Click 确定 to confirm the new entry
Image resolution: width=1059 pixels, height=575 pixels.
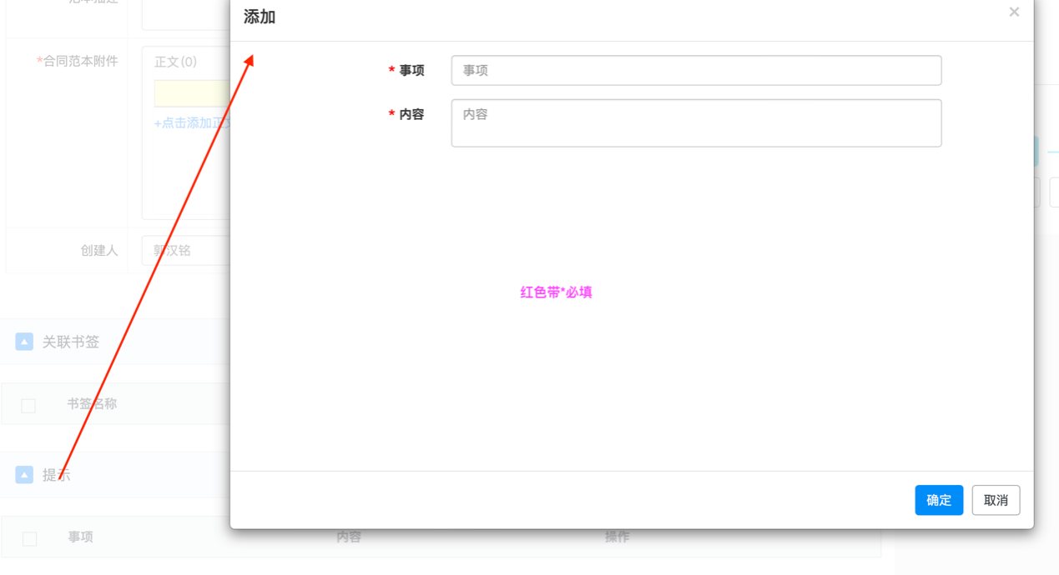coord(939,500)
